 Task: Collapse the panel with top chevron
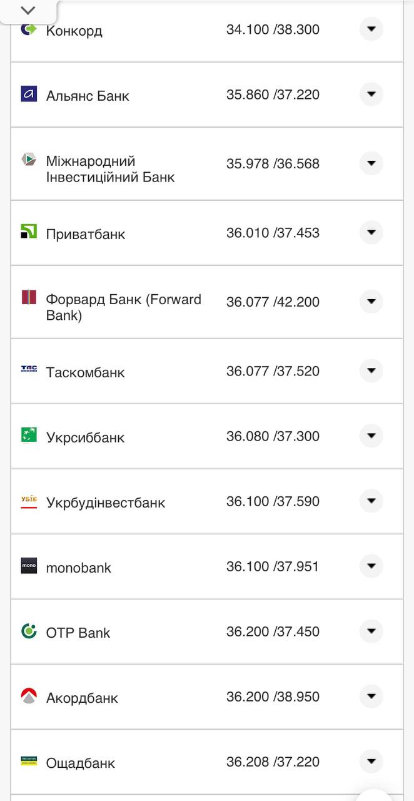pyautogui.click(x=28, y=11)
